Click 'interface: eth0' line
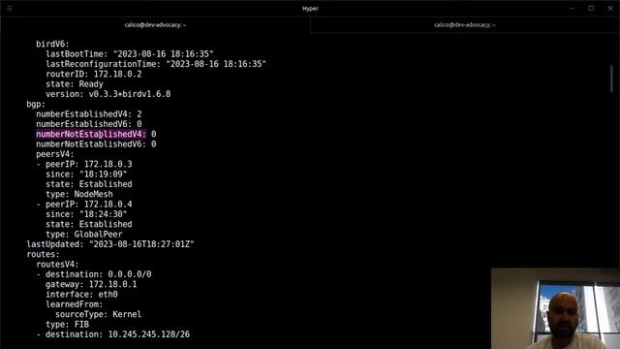620x349 pixels. [81, 295]
